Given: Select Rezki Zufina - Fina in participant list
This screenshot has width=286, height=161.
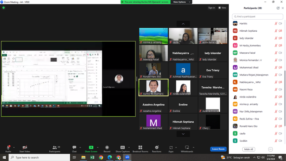Looking at the screenshot, I should (257, 119).
